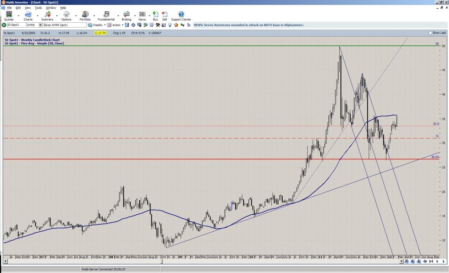Open the Window menu
Viewport: 449px width, 273px height.
pyautogui.click(x=51, y=8)
